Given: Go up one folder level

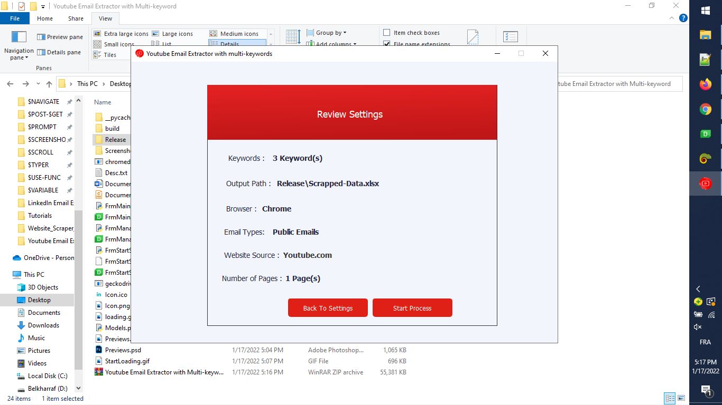Looking at the screenshot, I should point(49,84).
